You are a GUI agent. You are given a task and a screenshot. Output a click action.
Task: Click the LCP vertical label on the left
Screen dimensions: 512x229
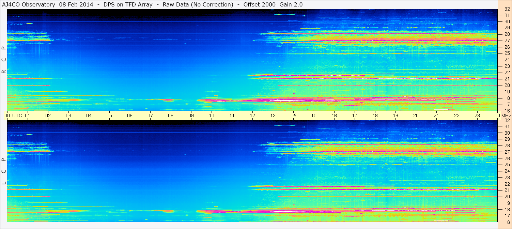point(4,171)
